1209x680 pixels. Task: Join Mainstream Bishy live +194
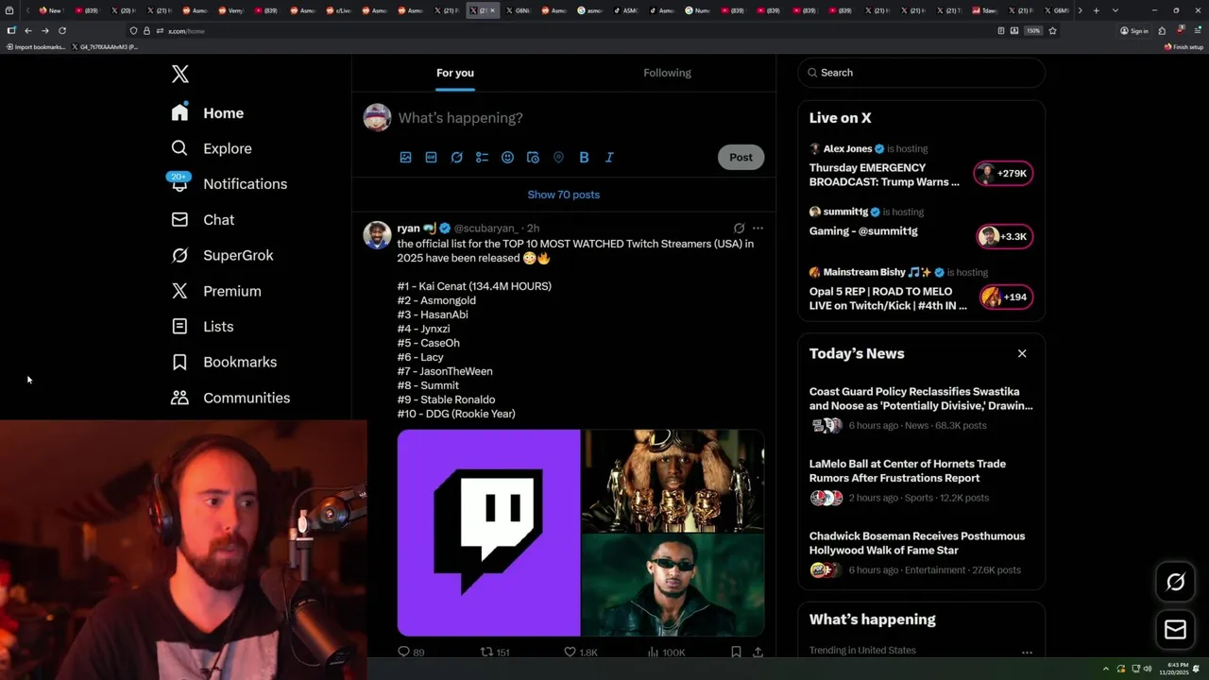(x=1006, y=297)
